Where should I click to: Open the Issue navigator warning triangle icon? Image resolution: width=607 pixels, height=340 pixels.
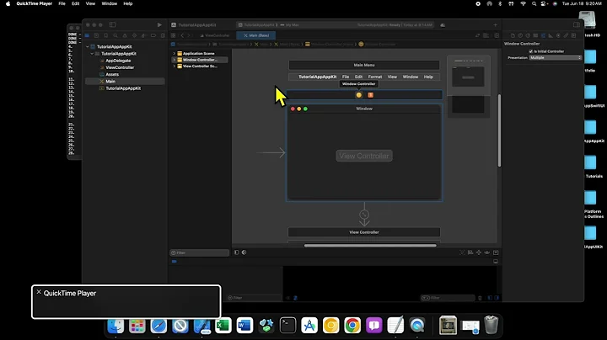point(125,35)
